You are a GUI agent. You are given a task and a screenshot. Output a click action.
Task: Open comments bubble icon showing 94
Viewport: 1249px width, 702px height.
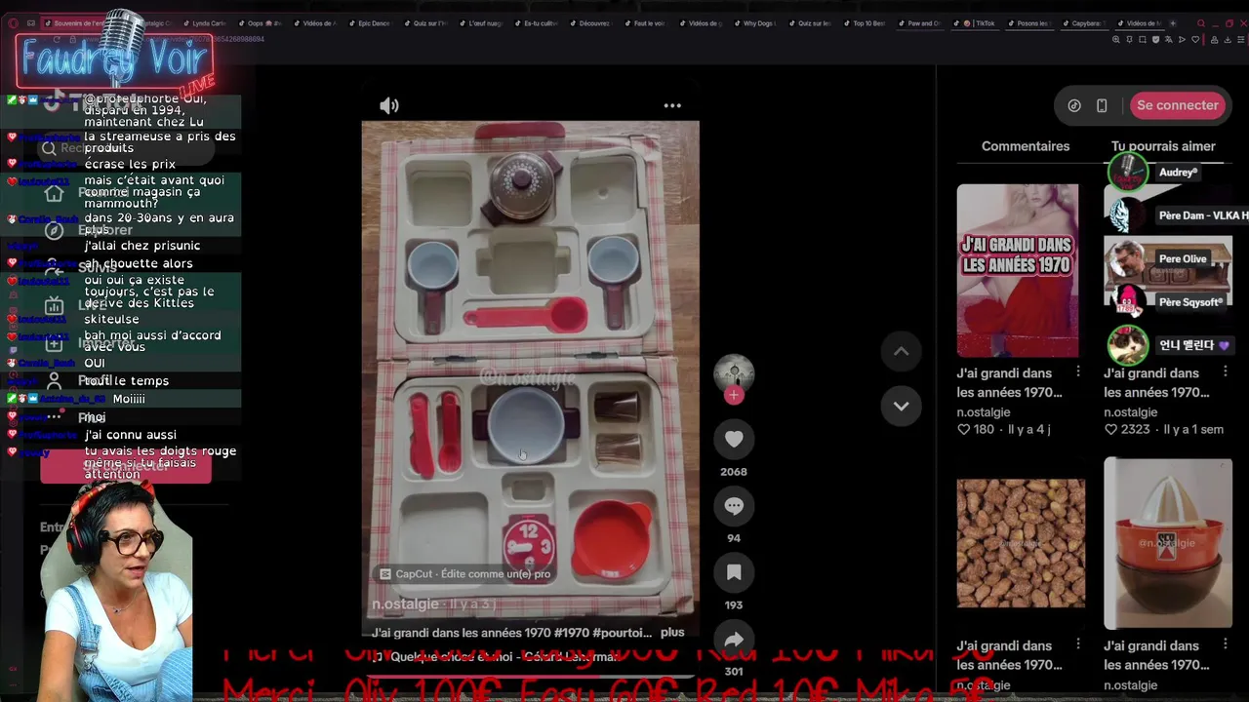tap(734, 506)
